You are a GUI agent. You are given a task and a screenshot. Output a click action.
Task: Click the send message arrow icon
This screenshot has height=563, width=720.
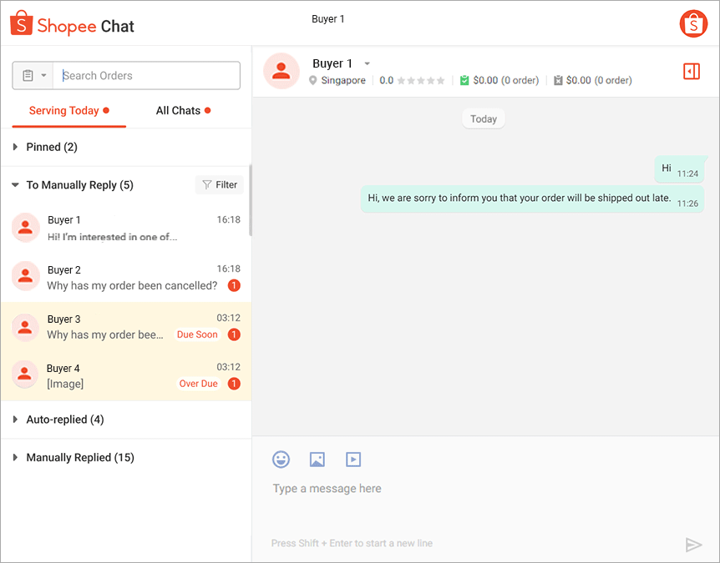[x=693, y=544]
